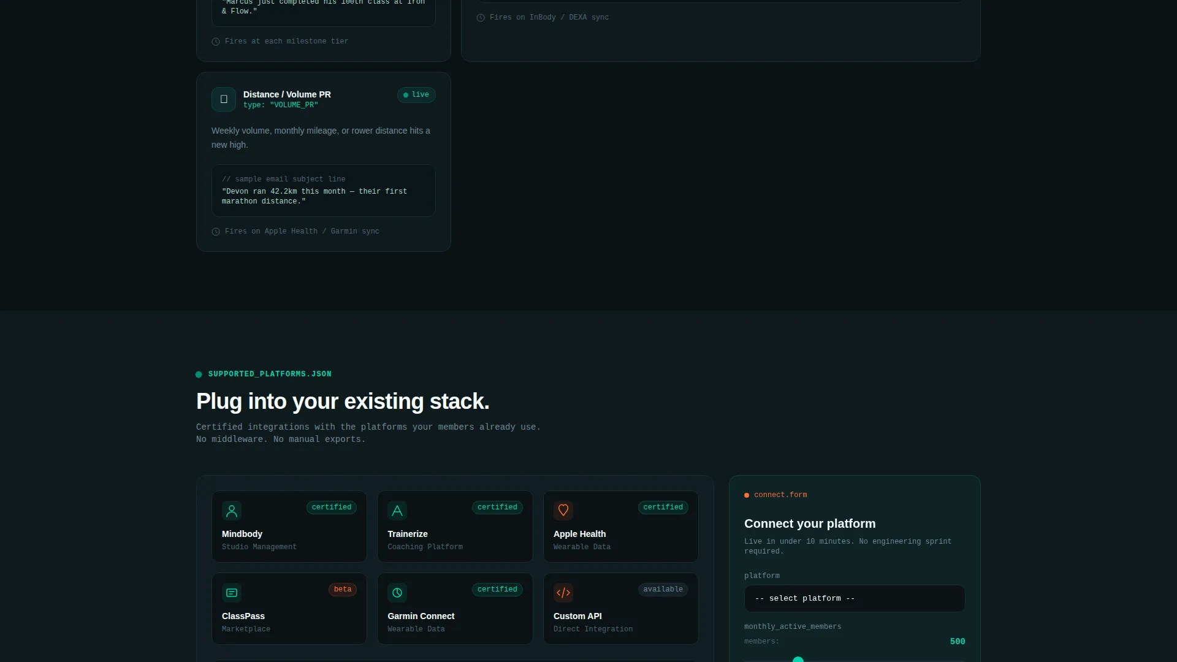The image size is (1177, 662).
Task: Click the Mindbody person icon
Action: 232,511
